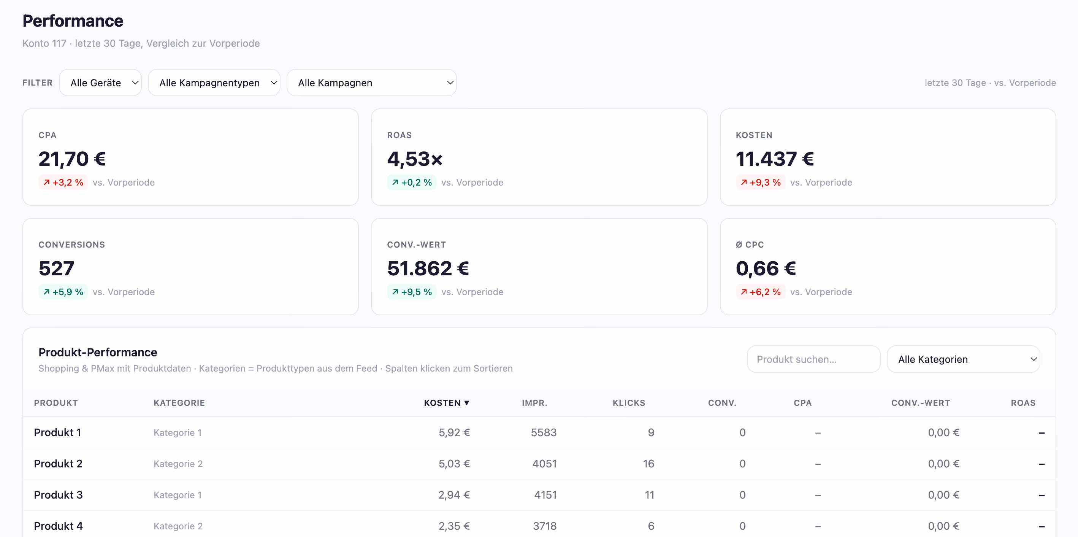Sort table by Kosten column
The image size is (1078, 537).
pos(446,402)
